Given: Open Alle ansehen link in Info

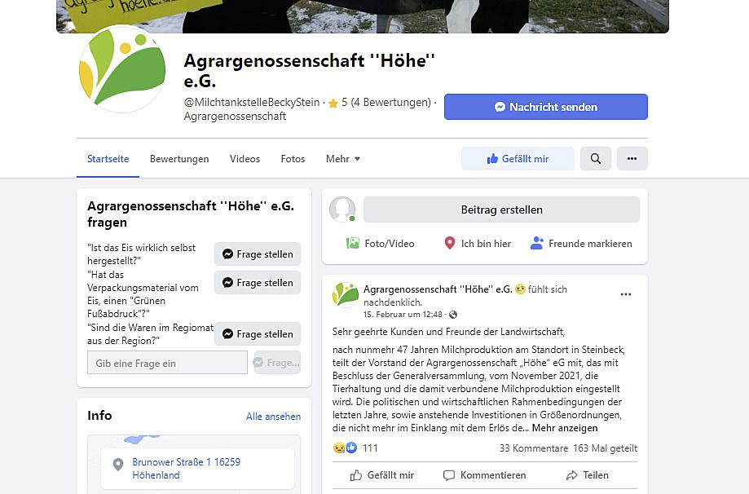Looking at the screenshot, I should click(x=273, y=416).
